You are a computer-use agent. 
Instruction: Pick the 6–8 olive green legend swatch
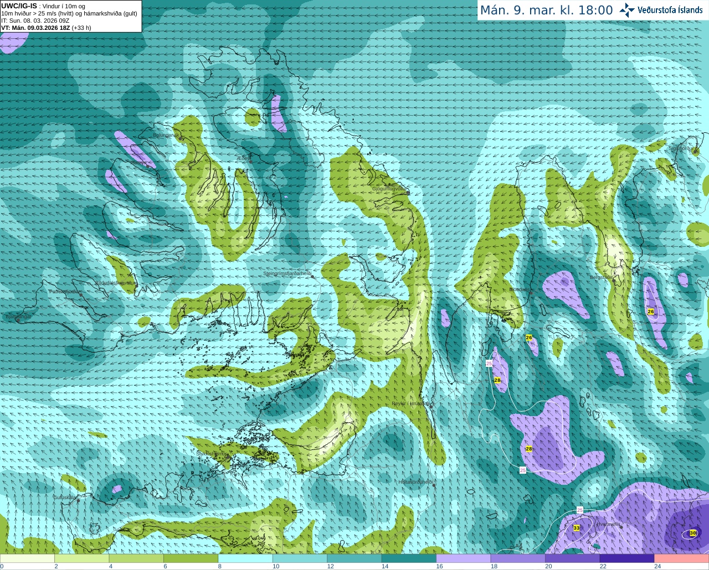(191, 558)
